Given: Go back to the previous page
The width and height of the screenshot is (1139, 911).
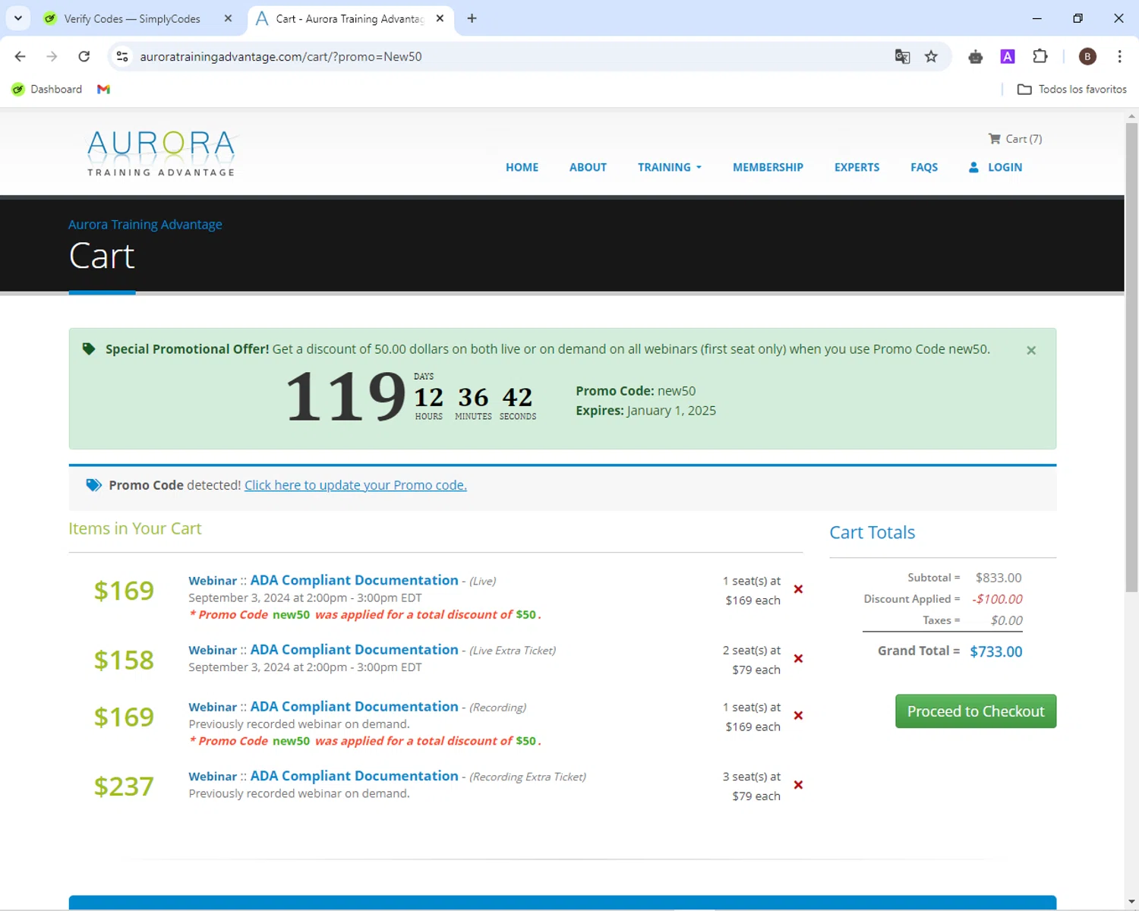Looking at the screenshot, I should pos(21,56).
